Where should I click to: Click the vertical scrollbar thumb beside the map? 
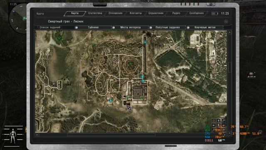pyautogui.click(x=230, y=67)
